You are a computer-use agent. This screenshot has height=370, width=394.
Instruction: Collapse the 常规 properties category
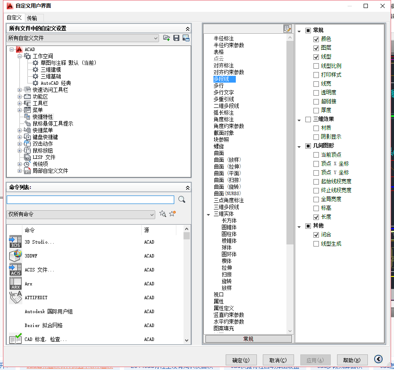299,31
